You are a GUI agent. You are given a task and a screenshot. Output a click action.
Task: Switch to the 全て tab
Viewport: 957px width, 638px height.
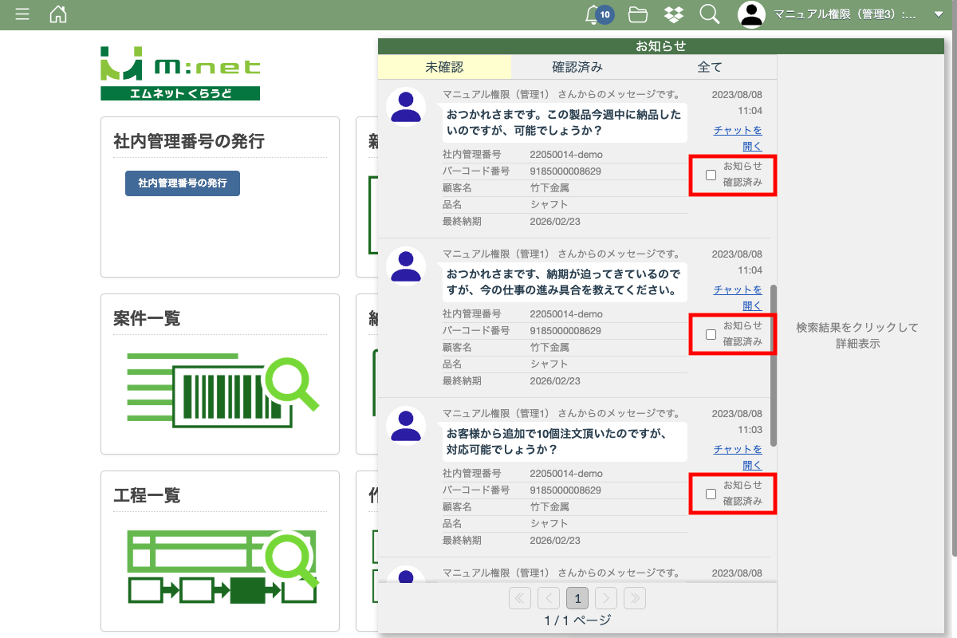(710, 68)
